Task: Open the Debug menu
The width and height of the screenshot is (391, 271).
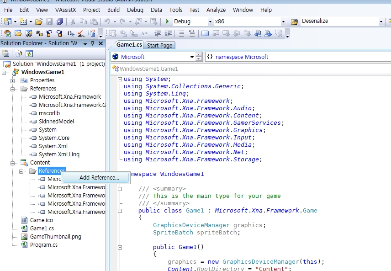Action: click(x=135, y=10)
